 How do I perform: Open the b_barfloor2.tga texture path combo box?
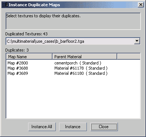tap(73, 41)
